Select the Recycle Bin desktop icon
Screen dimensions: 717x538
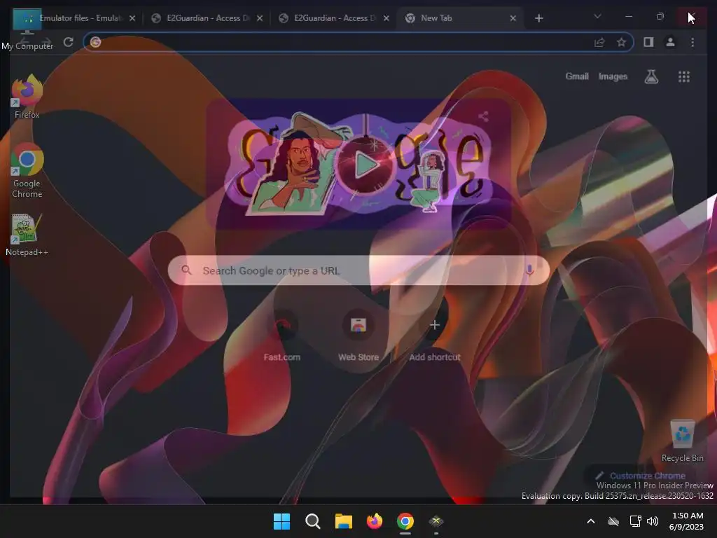coord(682,441)
